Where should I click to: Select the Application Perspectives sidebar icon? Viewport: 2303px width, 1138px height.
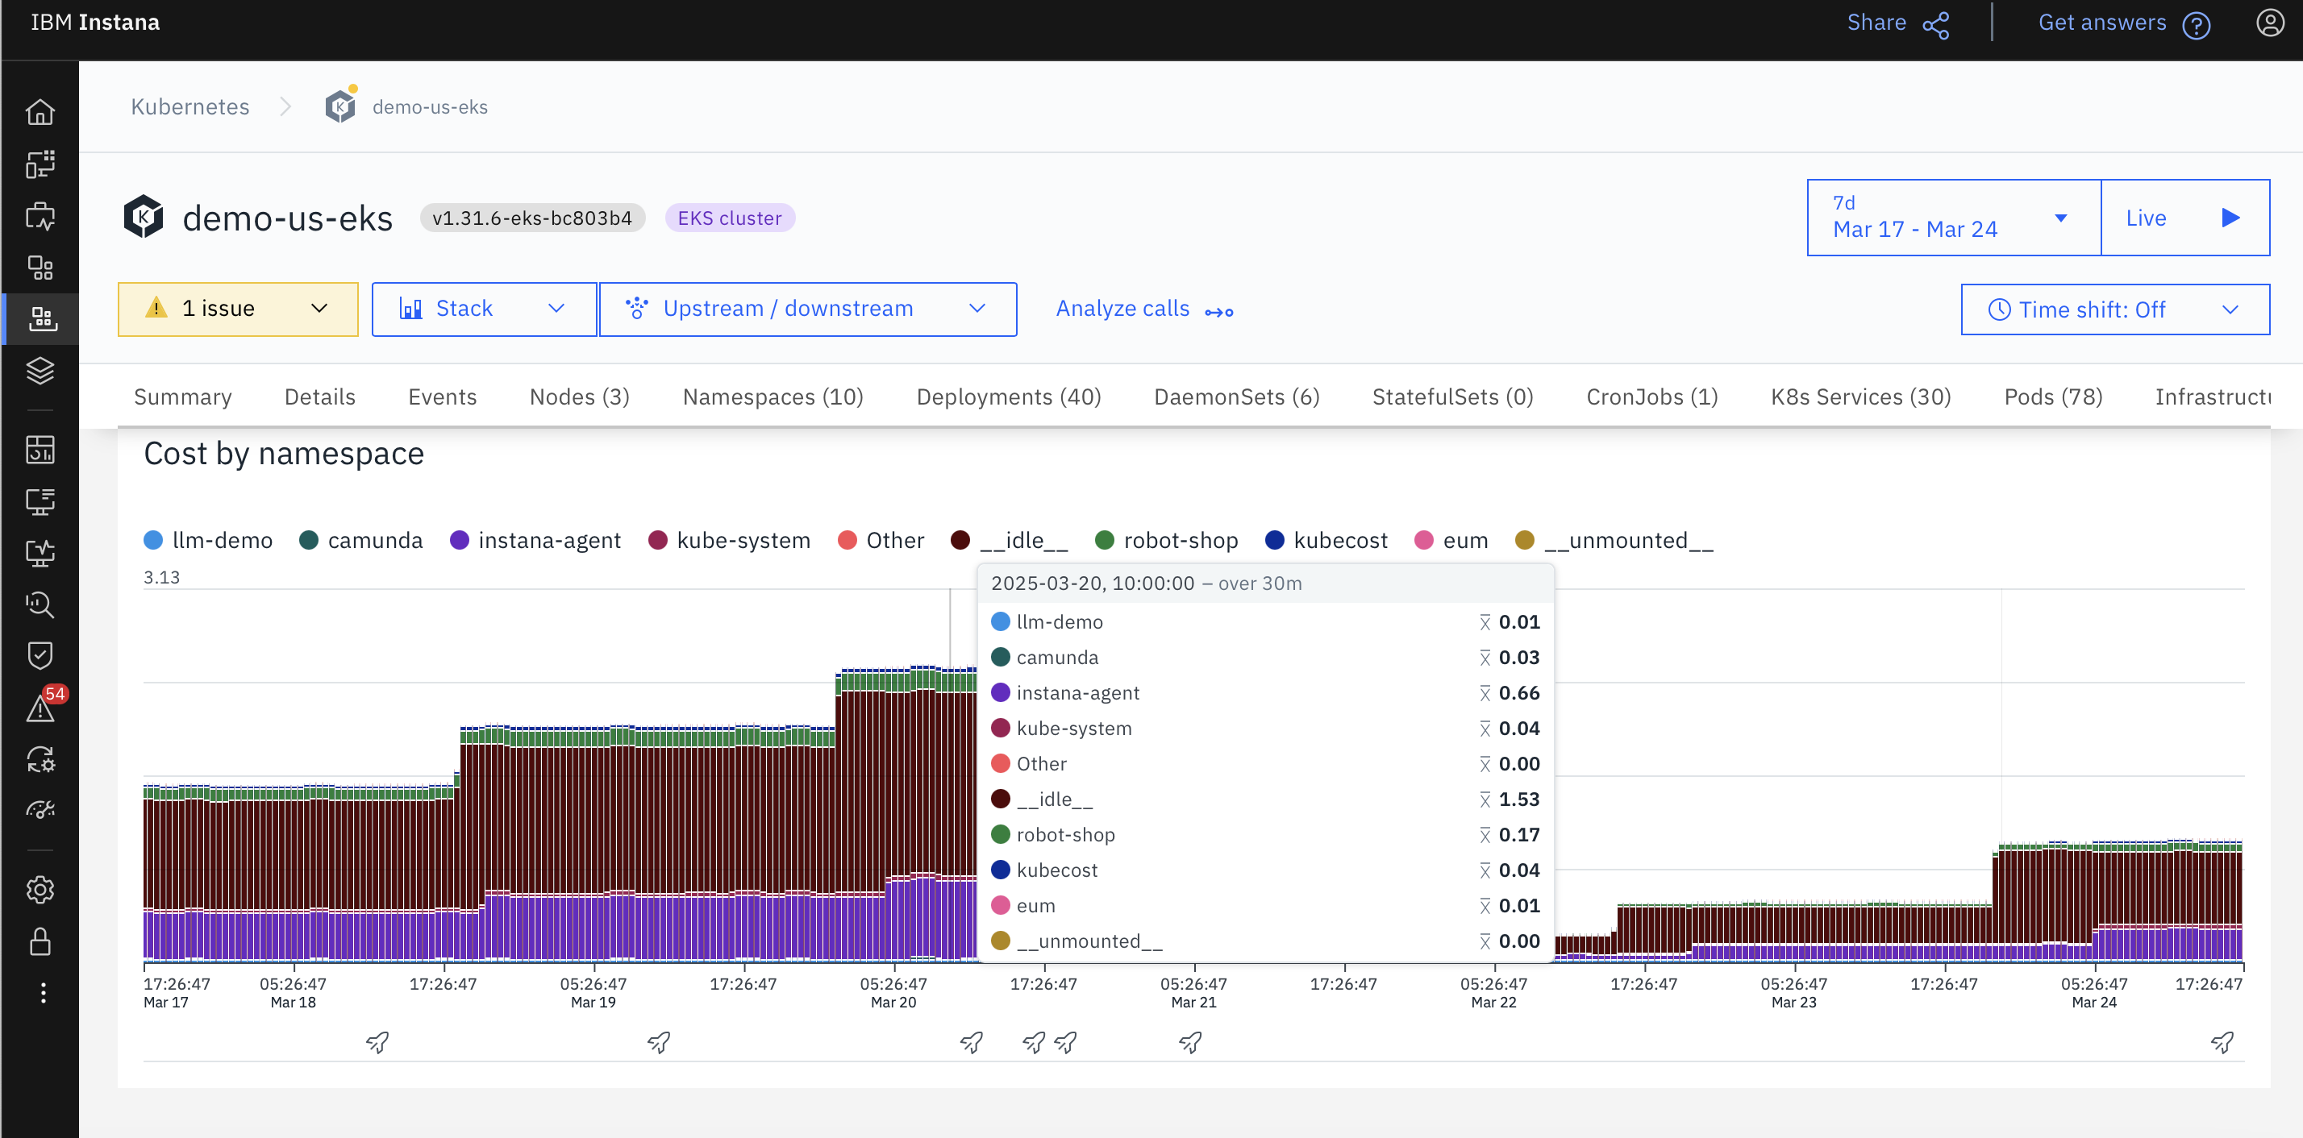(41, 164)
